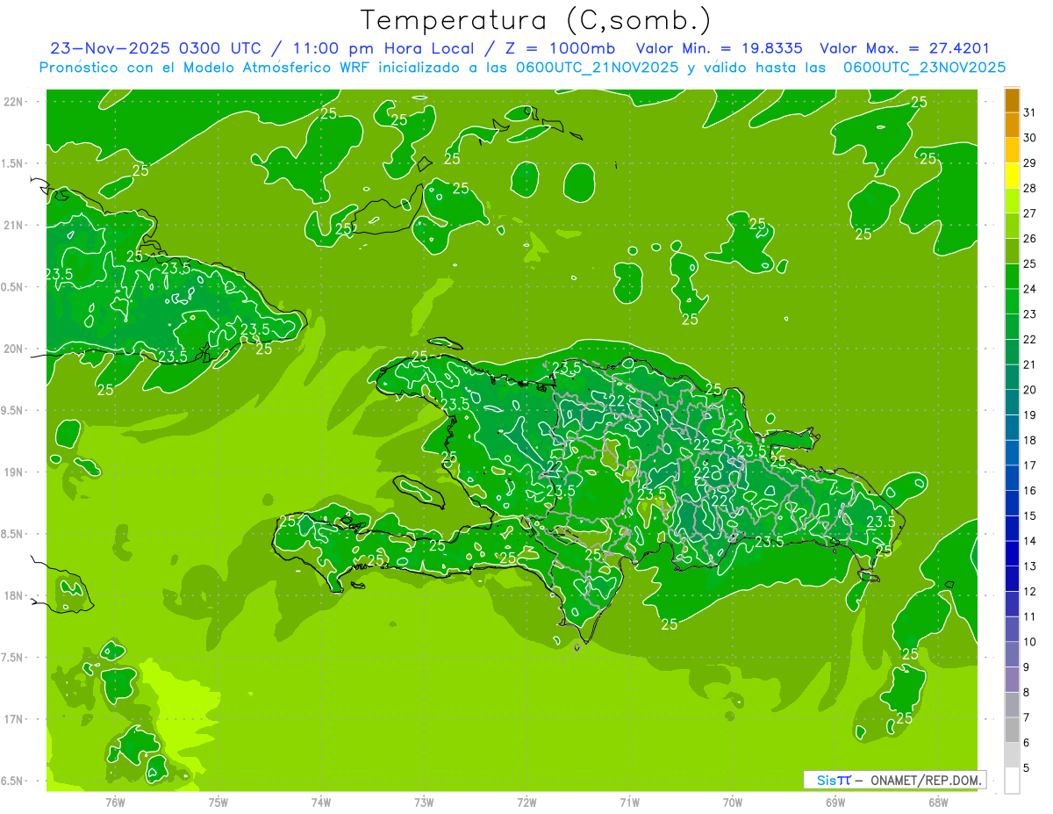
Task: Click the legend value "29"
Action: point(1030,163)
